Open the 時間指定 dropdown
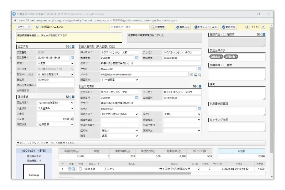285x190 pixels. pos(182,120)
